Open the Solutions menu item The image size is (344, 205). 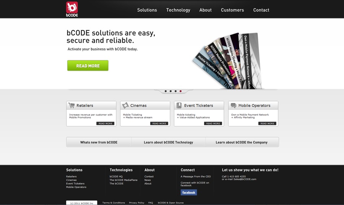[147, 10]
